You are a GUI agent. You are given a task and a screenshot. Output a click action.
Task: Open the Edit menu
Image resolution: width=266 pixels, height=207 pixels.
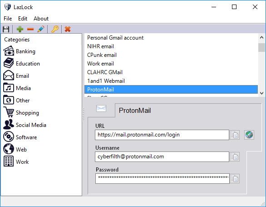[23, 19]
